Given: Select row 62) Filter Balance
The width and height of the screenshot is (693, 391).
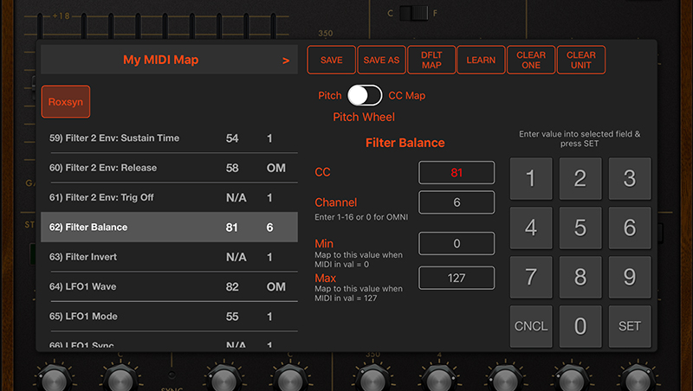Looking at the screenshot, I should point(169,227).
